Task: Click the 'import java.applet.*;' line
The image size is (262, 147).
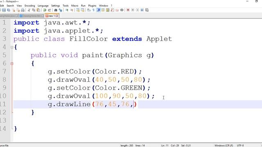Action: pyautogui.click(x=58, y=31)
